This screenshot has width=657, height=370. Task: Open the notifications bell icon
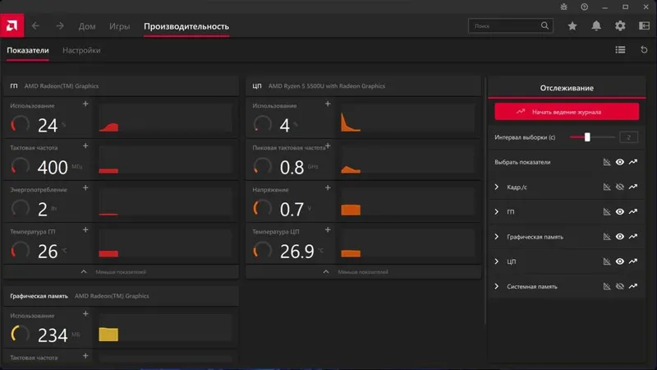[x=596, y=26]
